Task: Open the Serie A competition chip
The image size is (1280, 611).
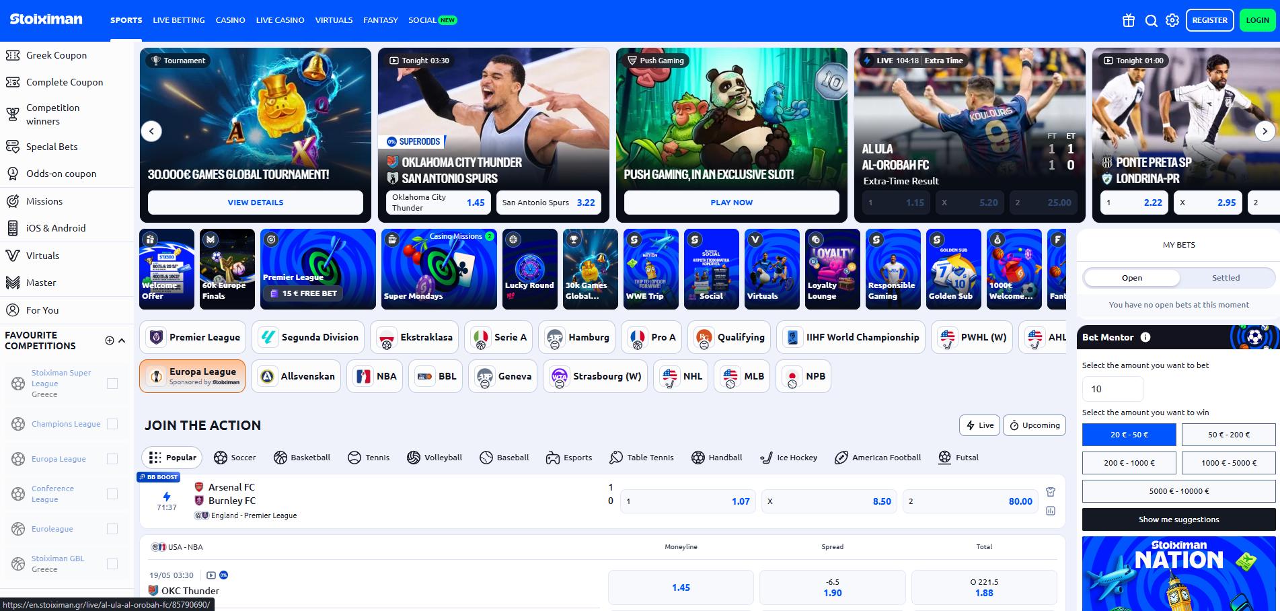Action: point(498,337)
